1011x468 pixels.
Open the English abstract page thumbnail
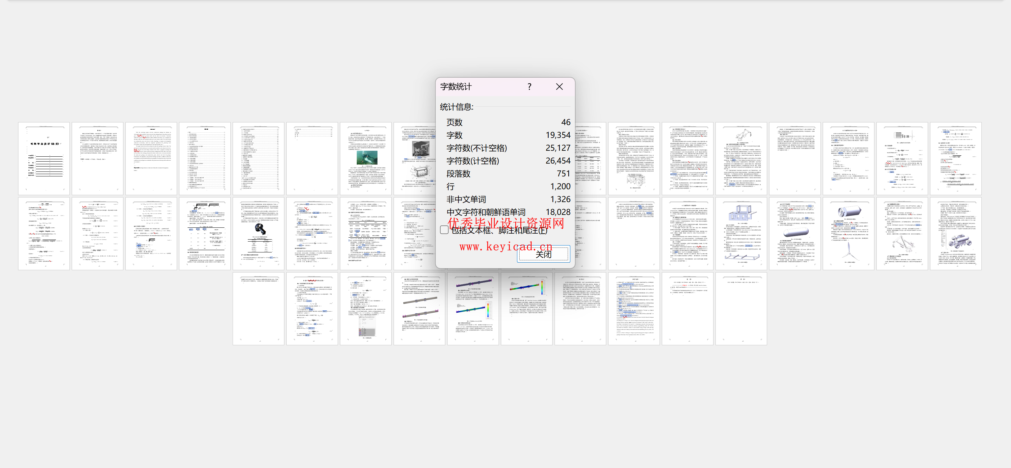point(151,159)
